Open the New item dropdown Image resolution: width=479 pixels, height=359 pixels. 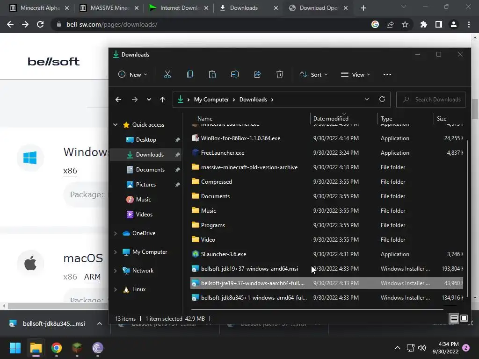[133, 74]
